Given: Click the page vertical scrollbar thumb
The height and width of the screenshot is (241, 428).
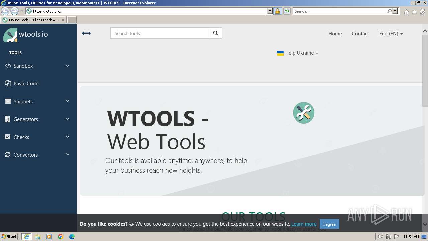Looking at the screenshot, I should point(425,70).
